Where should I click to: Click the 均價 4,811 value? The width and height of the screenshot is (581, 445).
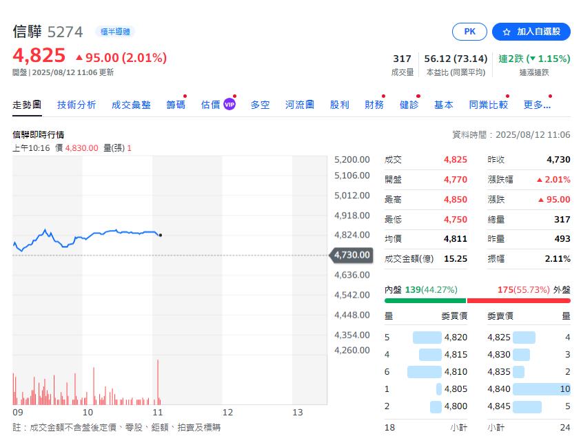pyautogui.click(x=456, y=239)
